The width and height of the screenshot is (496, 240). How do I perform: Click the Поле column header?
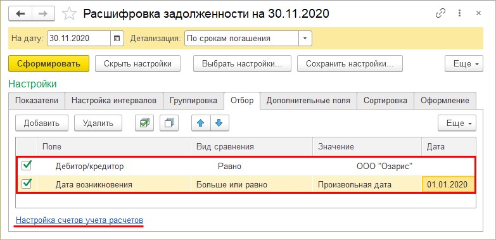114,146
